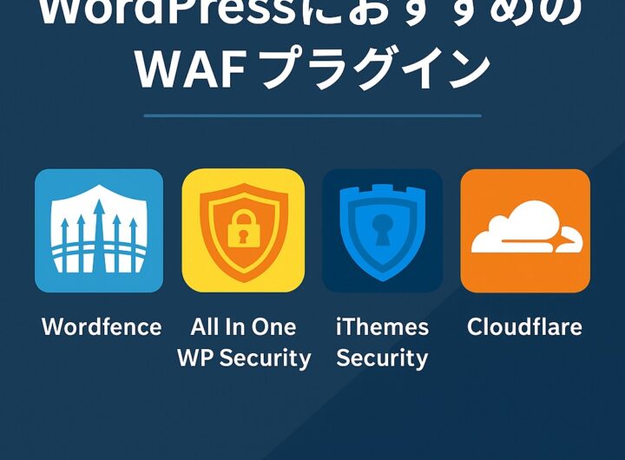
Task: Select the All In One WP Security icon
Action: pos(243,230)
